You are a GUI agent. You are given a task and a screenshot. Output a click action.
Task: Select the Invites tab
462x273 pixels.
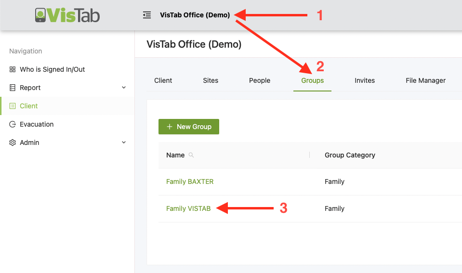click(365, 80)
